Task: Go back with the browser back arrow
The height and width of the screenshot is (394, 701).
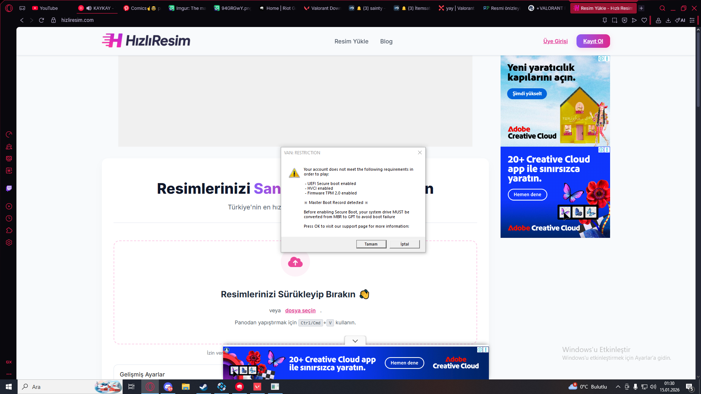Action: [22, 20]
